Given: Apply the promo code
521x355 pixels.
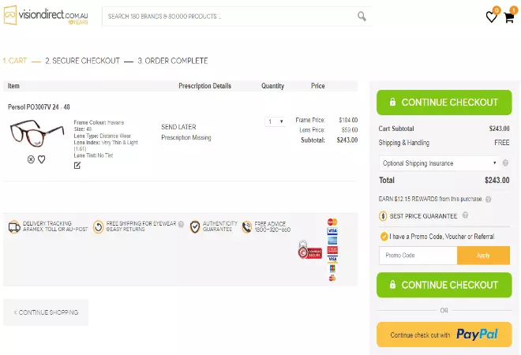Looking at the screenshot, I should [x=483, y=256].
